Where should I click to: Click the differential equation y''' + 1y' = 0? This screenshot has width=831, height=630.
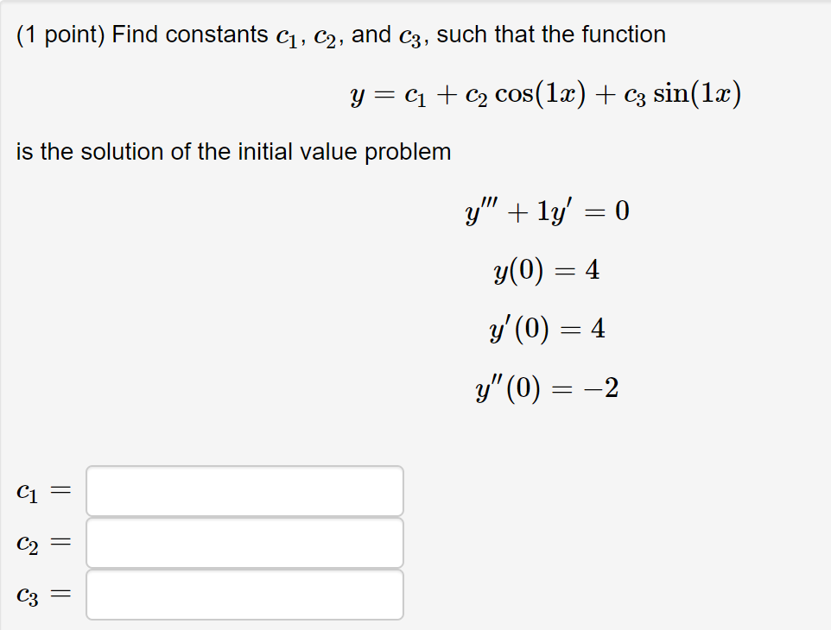pyautogui.click(x=547, y=211)
